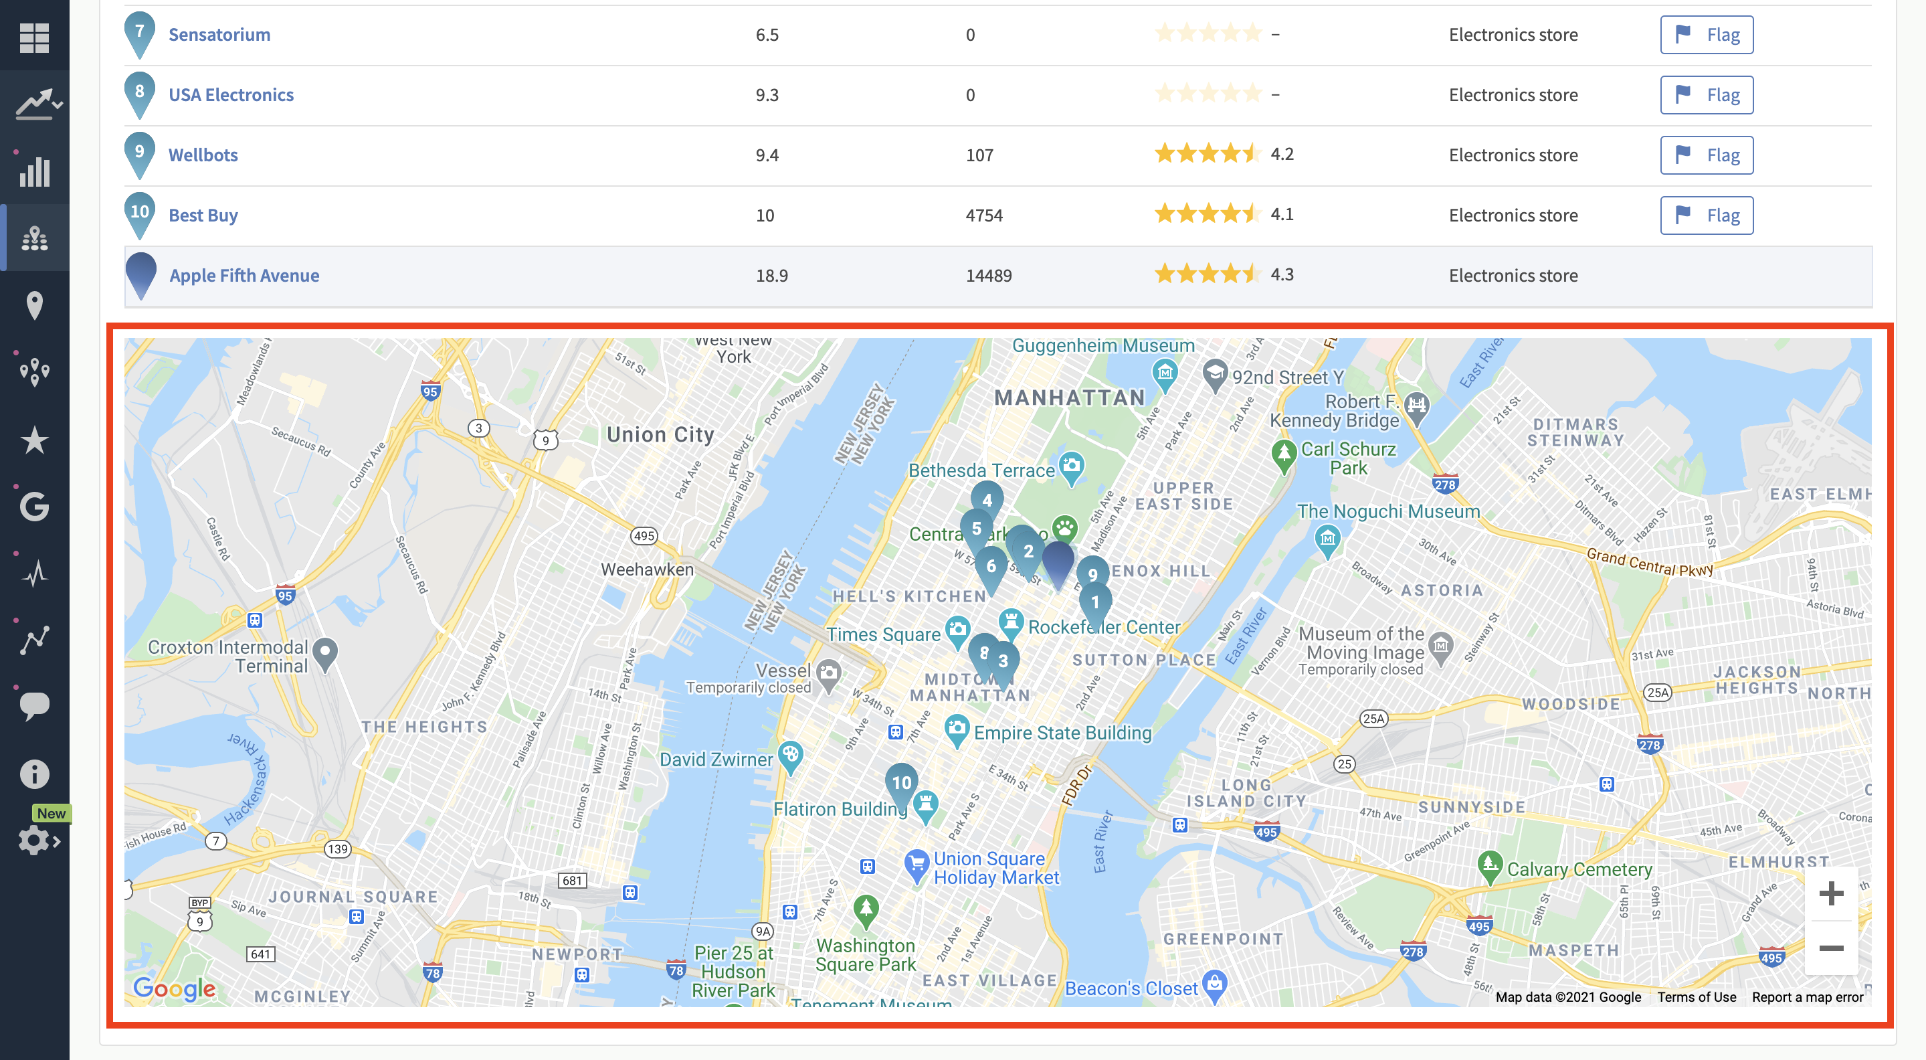This screenshot has height=1060, width=1926.
Task: Flag the Best Buy listing
Action: pyautogui.click(x=1707, y=215)
